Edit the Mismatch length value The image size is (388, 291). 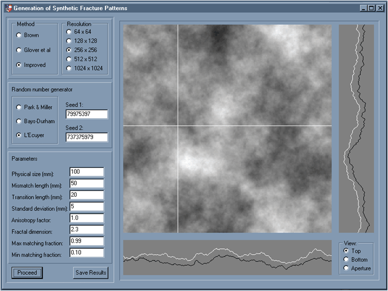(86, 184)
